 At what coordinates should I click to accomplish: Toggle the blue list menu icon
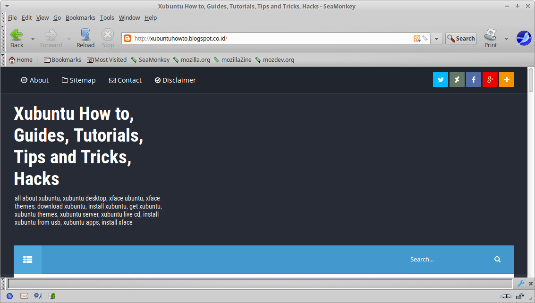pos(28,259)
